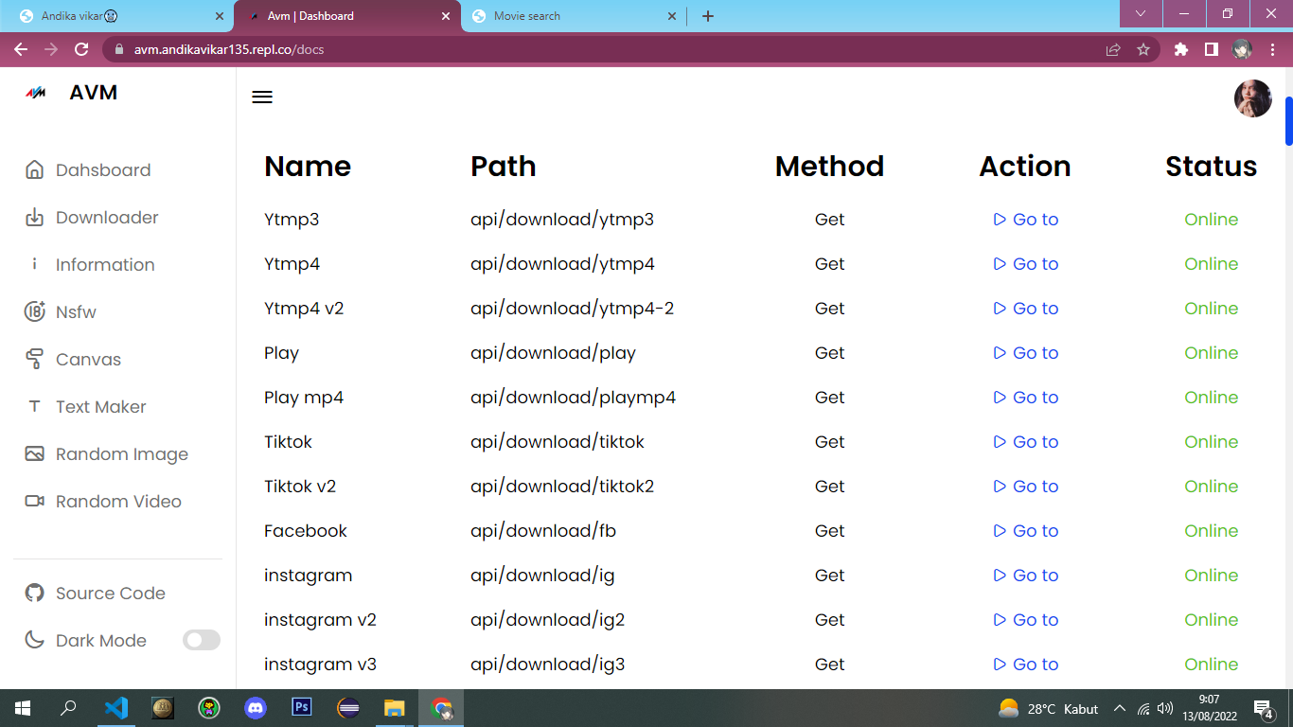Select Canvas in the sidebar
The width and height of the screenshot is (1293, 727).
(x=87, y=360)
